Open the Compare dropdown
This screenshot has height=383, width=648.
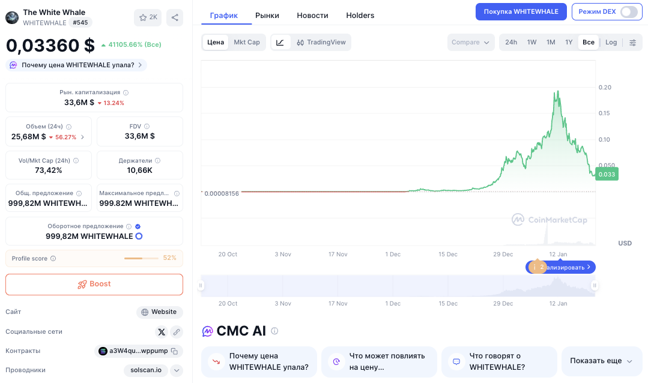[470, 42]
